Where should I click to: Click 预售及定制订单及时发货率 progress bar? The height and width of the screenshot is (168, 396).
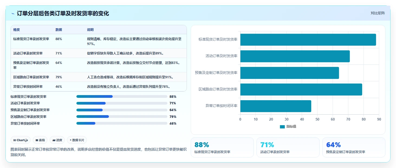pos(122,110)
